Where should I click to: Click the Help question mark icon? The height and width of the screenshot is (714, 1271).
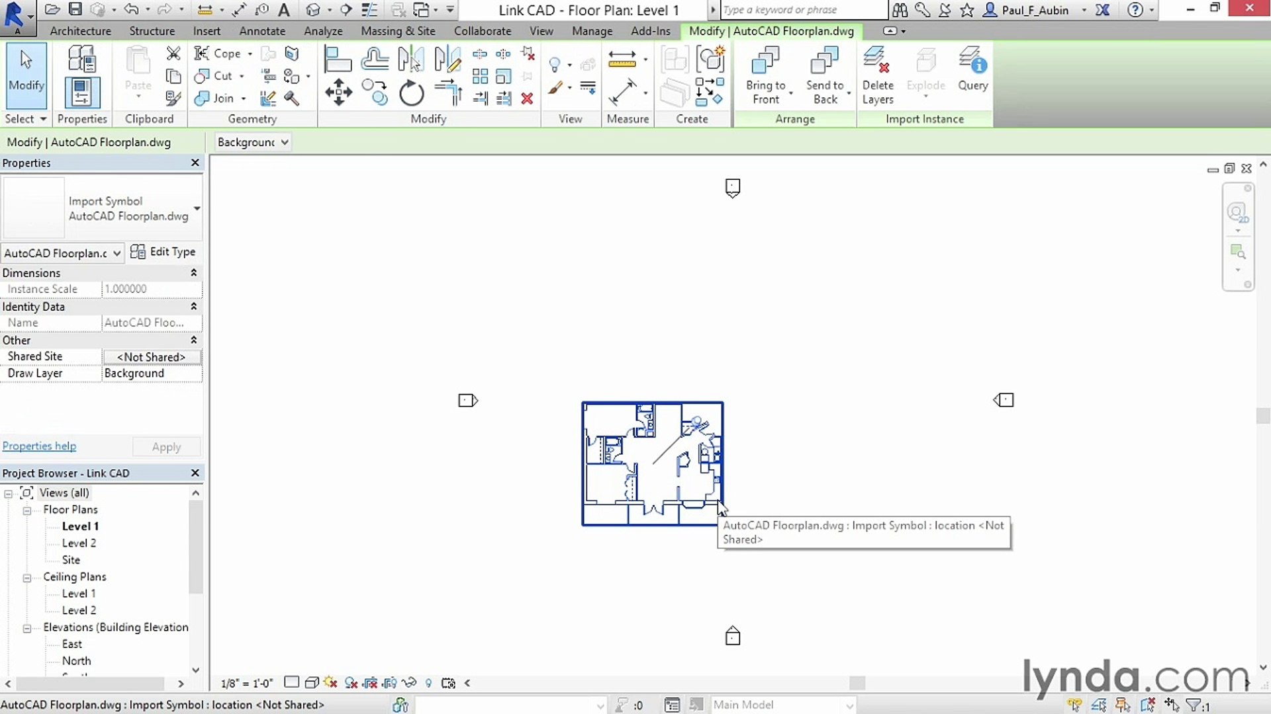(x=1135, y=9)
